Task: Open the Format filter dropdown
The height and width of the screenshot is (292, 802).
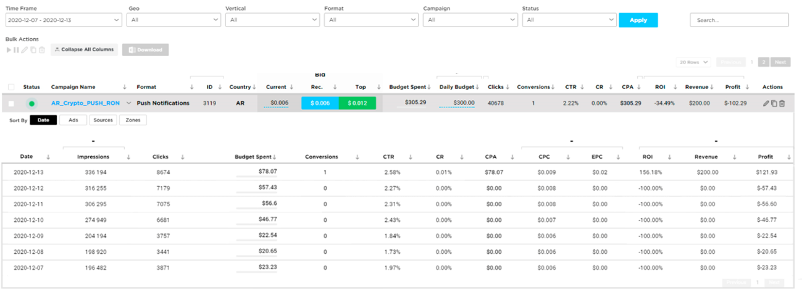Action: [371, 20]
